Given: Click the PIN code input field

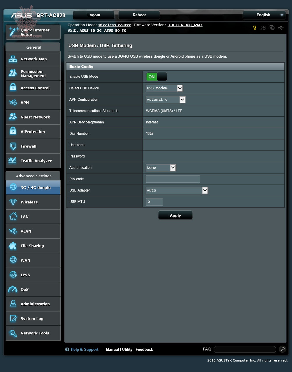Looking at the screenshot, I should [x=173, y=179].
